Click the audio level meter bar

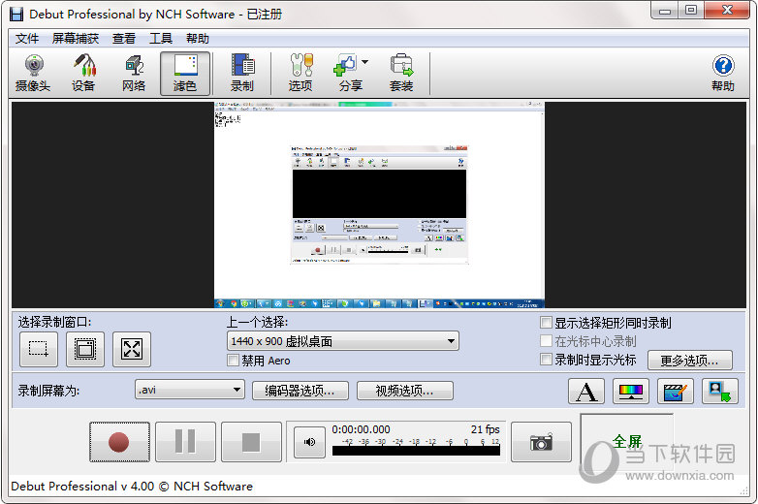416,451
